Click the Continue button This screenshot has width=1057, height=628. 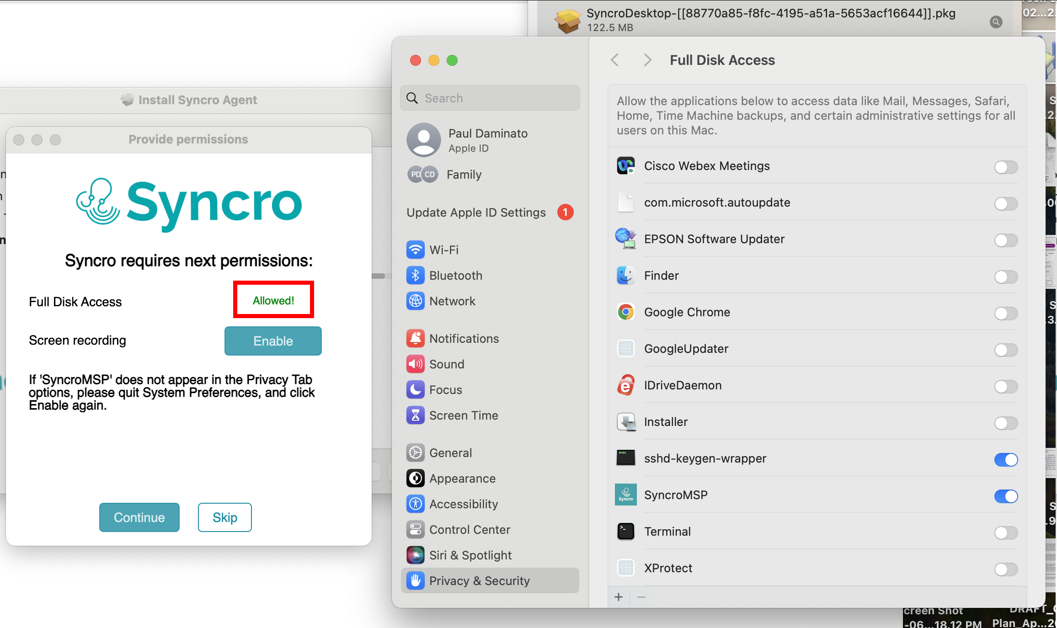click(x=139, y=517)
